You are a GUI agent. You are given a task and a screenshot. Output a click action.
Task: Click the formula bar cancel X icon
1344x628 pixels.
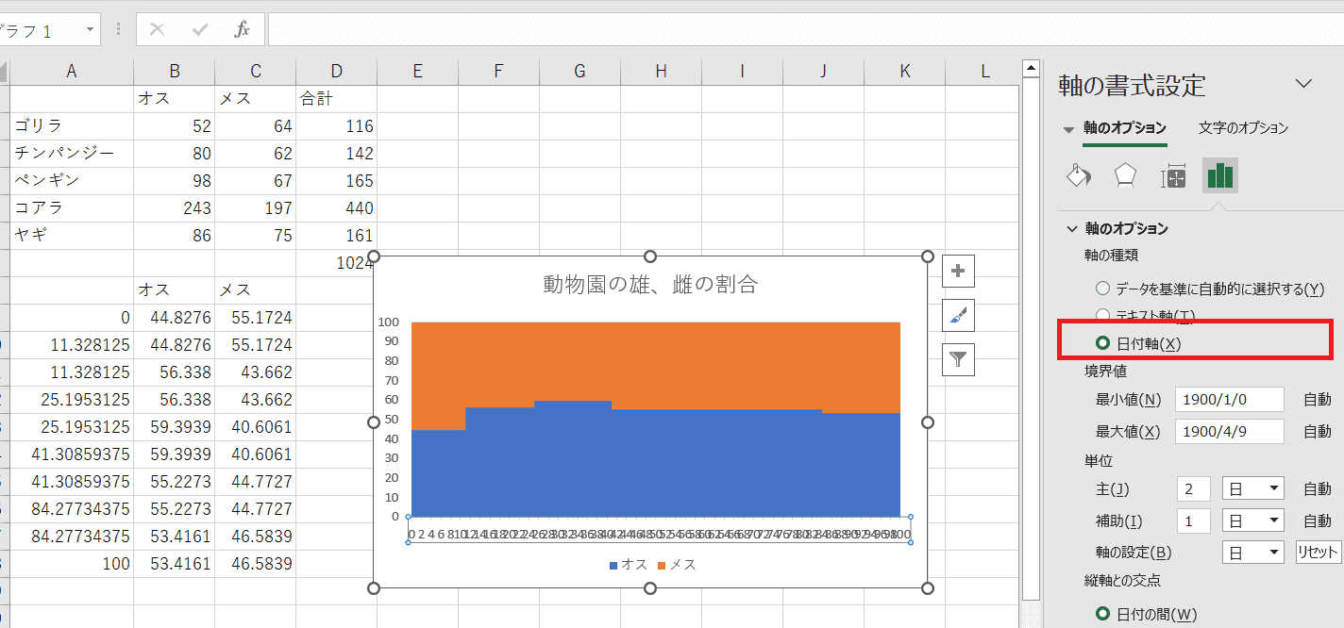157,29
